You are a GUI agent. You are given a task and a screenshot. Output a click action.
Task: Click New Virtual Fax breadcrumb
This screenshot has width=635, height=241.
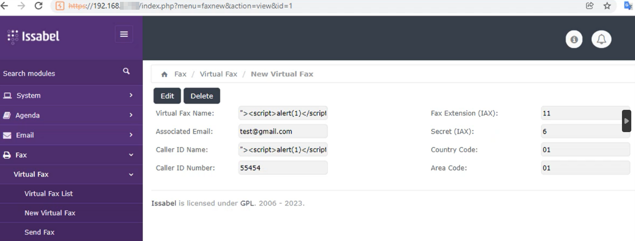[282, 74]
